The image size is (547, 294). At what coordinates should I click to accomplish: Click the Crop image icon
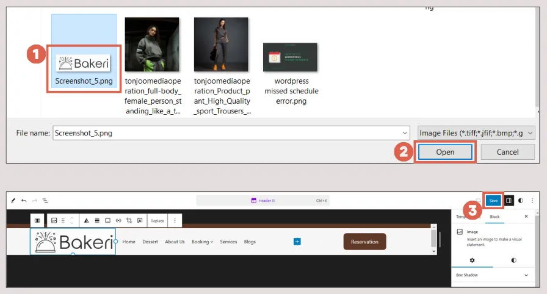(129, 221)
